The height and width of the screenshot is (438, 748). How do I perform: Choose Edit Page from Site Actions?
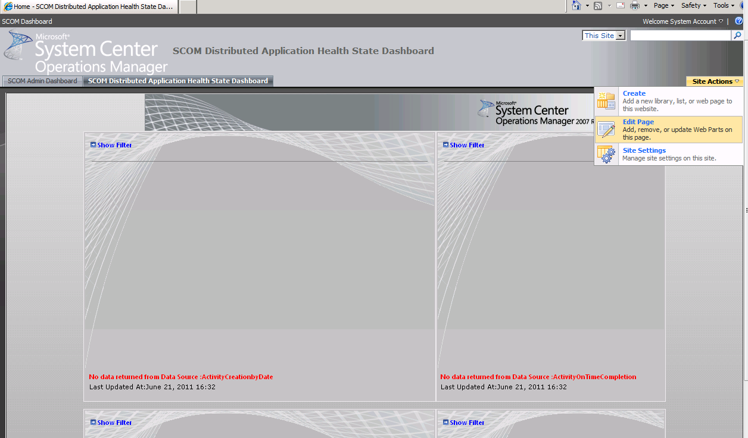638,122
